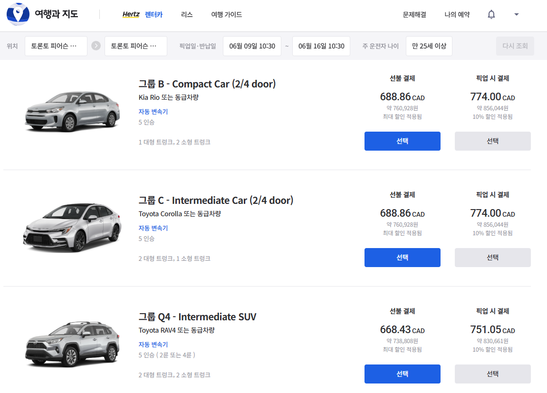Select prepaid option for Kia Rio
547x393 pixels.
[403, 141]
